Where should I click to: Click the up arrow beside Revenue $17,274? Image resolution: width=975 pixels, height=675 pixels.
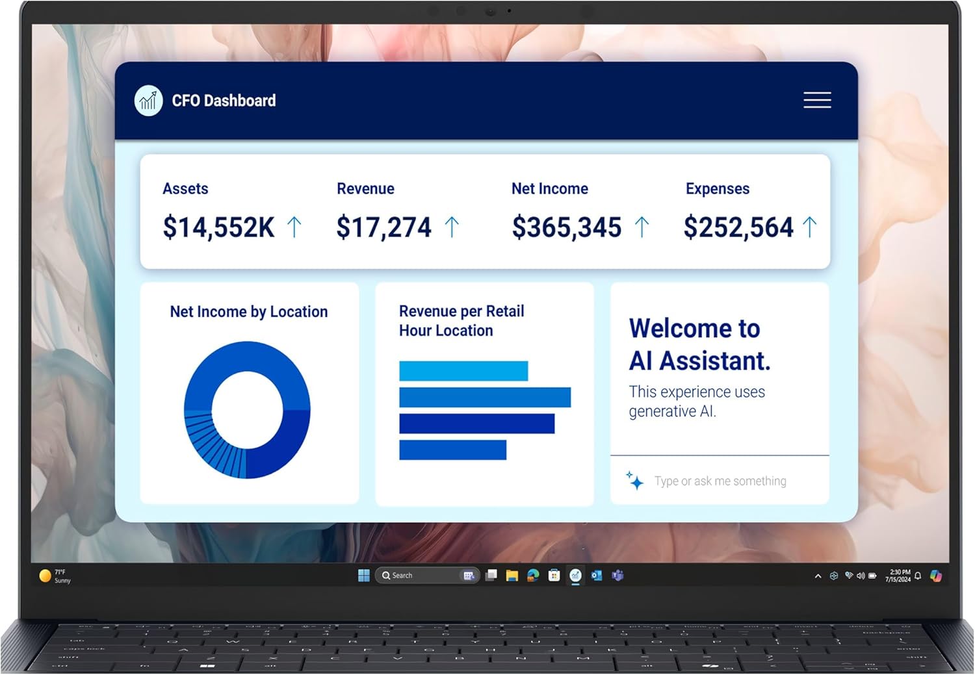click(x=452, y=227)
